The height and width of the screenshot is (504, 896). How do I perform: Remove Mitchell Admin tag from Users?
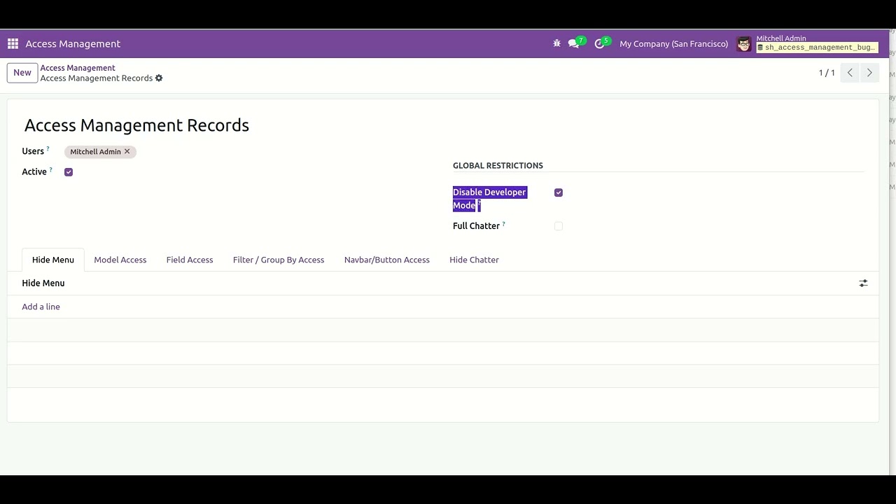[x=127, y=151]
